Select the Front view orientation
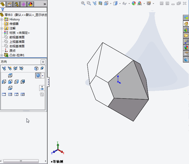189x164 pixels. (10, 82)
